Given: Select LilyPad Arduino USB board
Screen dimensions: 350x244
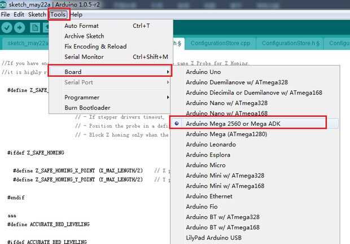Looking at the screenshot, I should point(255,238).
